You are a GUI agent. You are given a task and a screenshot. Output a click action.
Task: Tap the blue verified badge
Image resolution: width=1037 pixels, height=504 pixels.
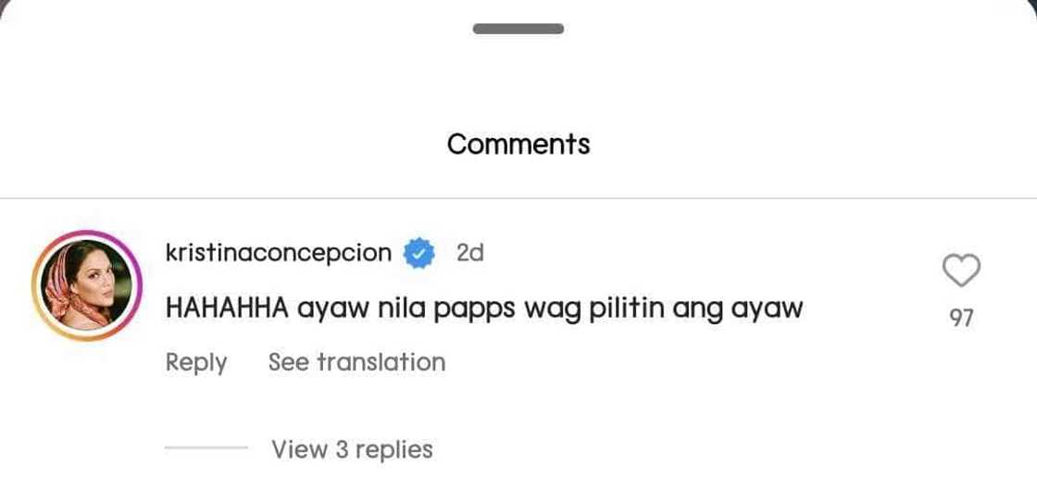tap(419, 253)
